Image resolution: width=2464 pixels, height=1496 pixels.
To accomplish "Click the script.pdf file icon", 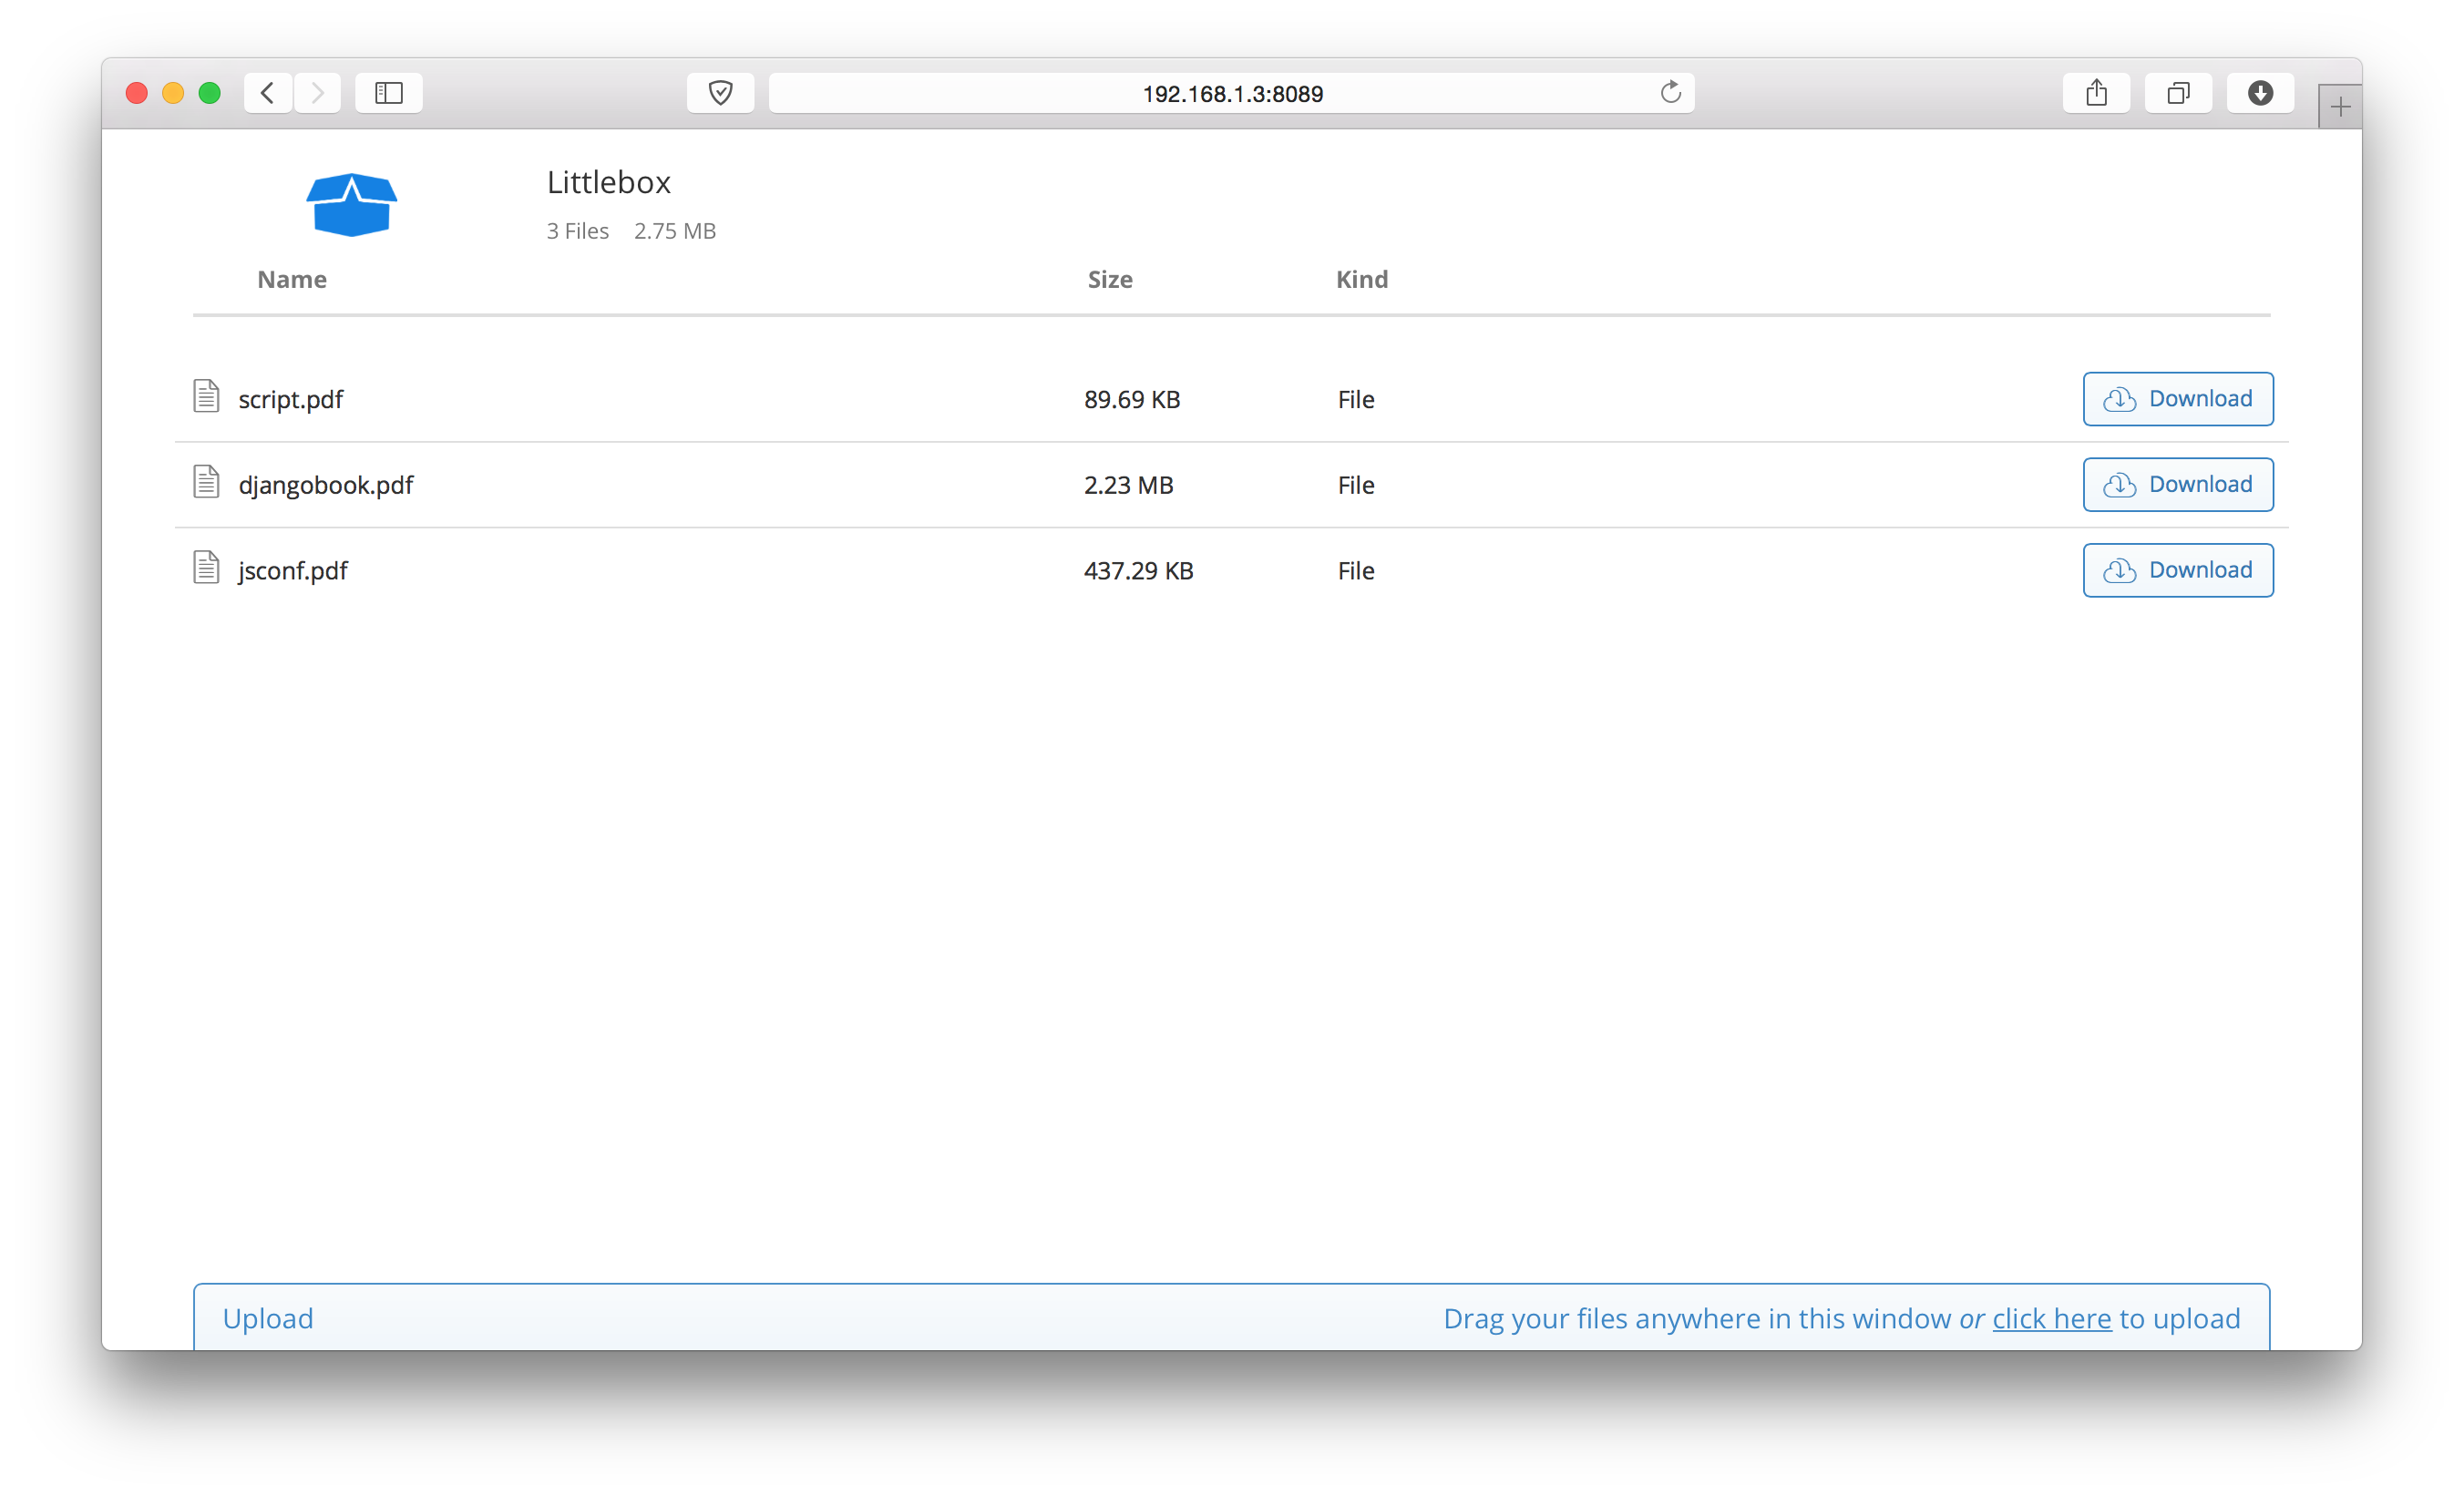I will (x=206, y=396).
